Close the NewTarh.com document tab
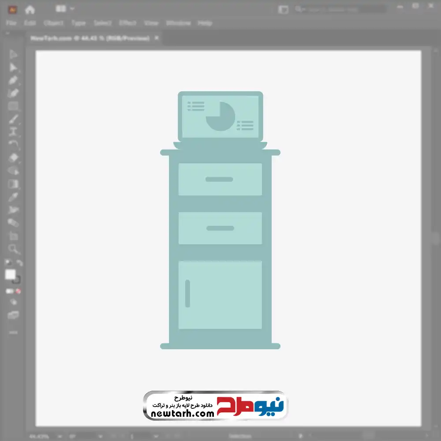 156,38
